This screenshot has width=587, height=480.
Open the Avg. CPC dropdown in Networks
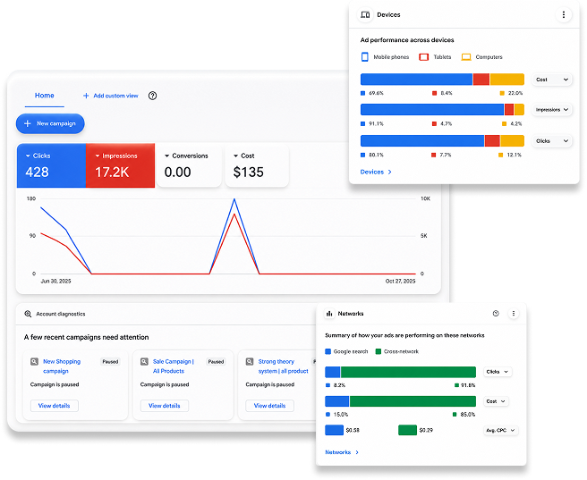500,431
